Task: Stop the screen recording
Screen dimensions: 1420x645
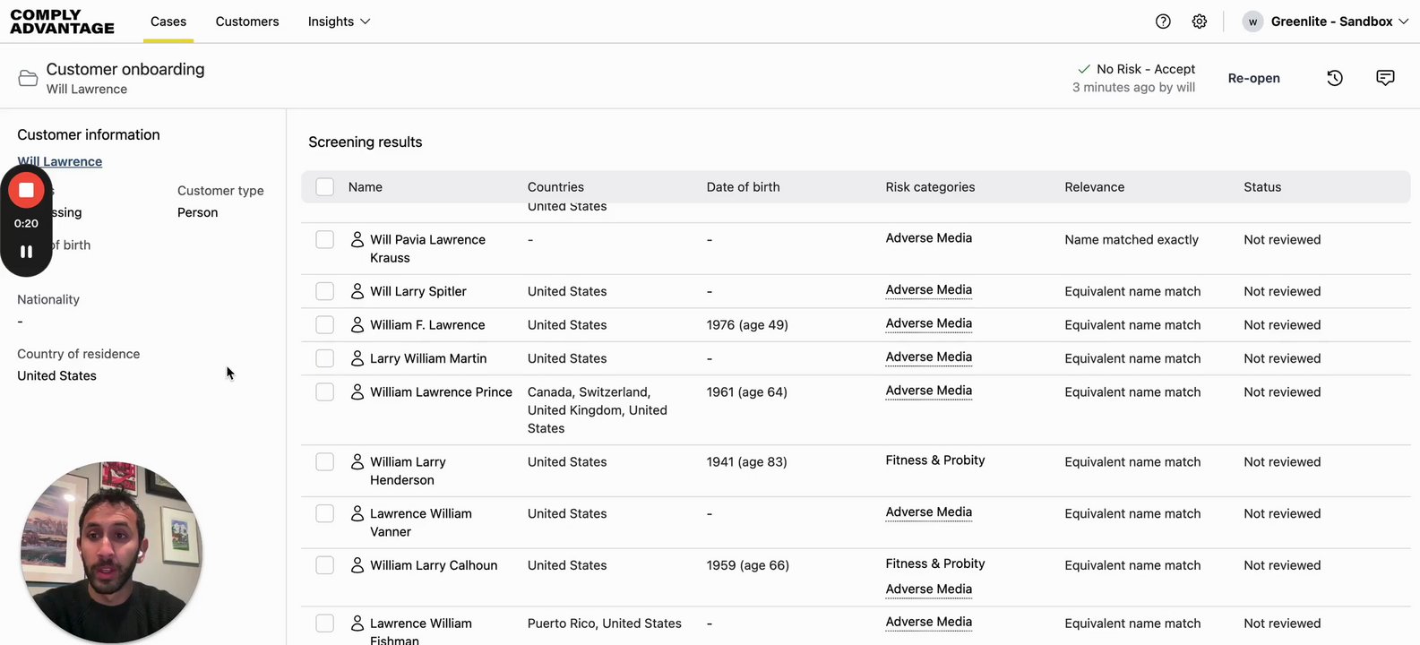Action: click(26, 190)
